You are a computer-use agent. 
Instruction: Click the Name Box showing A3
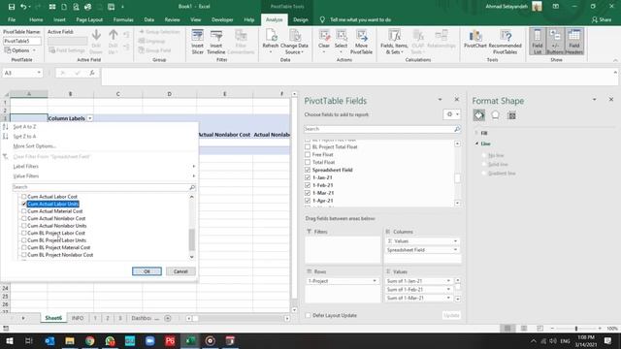pyautogui.click(x=22, y=73)
